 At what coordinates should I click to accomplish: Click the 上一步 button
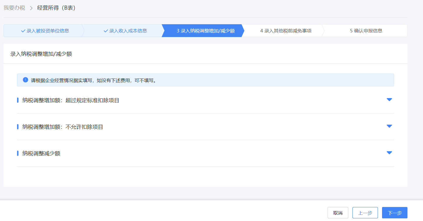(x=365, y=213)
